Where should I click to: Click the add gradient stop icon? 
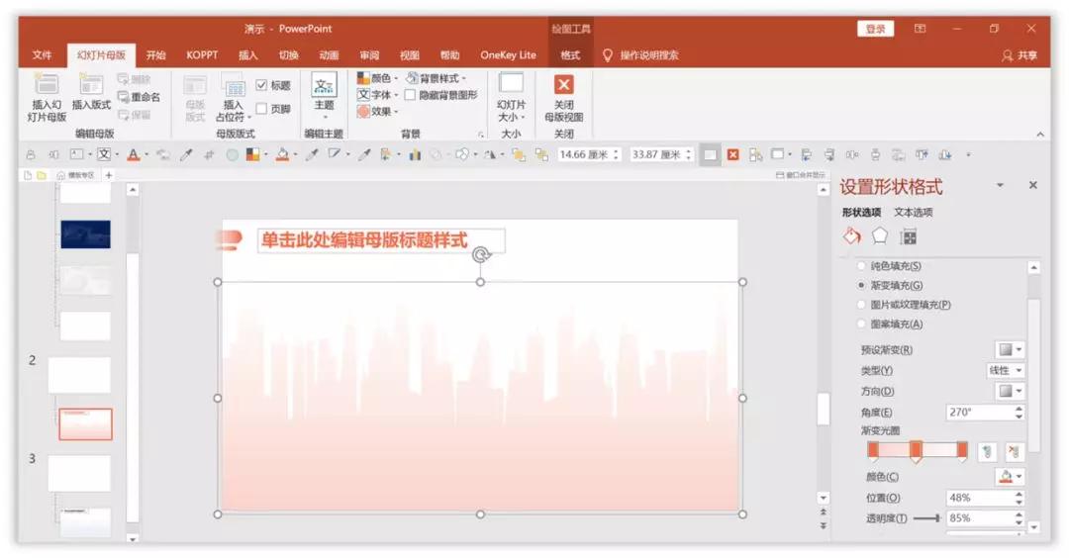coord(987,451)
